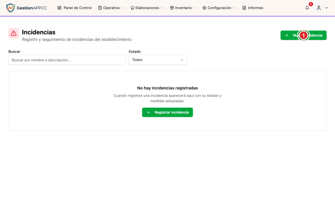Click the Elaboraciones chef hat icon
This screenshot has height=209, width=335.
click(x=132, y=8)
